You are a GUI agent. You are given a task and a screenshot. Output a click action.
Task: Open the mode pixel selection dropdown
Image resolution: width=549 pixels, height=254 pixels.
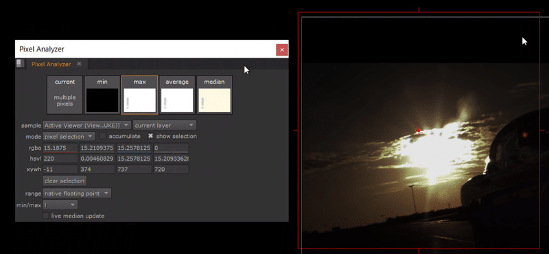(x=69, y=137)
